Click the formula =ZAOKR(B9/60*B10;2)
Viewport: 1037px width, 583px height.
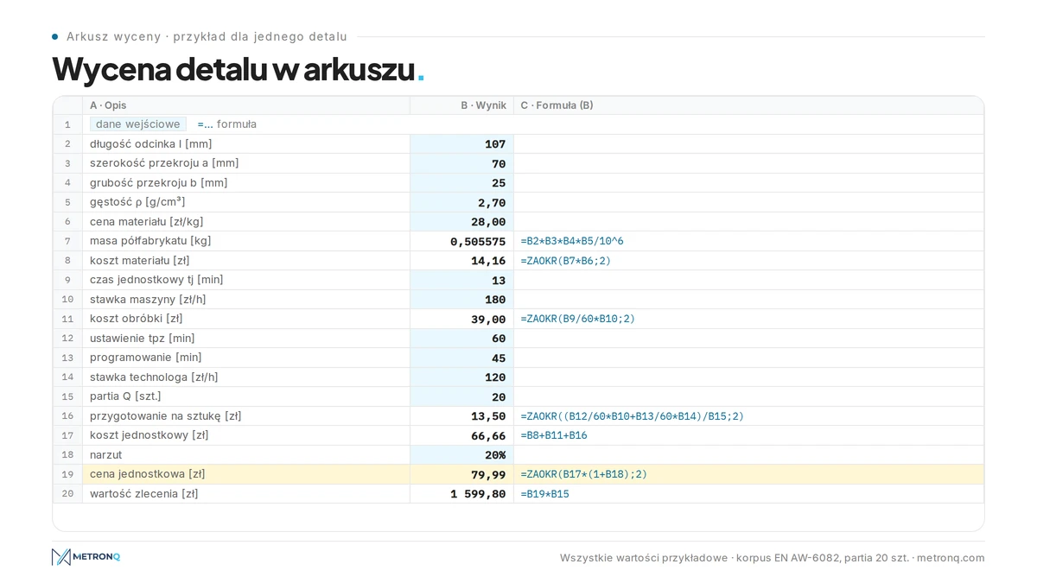(x=578, y=319)
